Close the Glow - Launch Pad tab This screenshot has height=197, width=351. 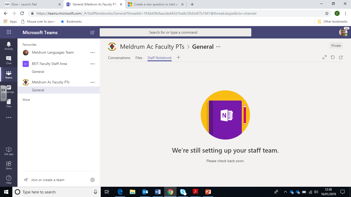(60, 4)
